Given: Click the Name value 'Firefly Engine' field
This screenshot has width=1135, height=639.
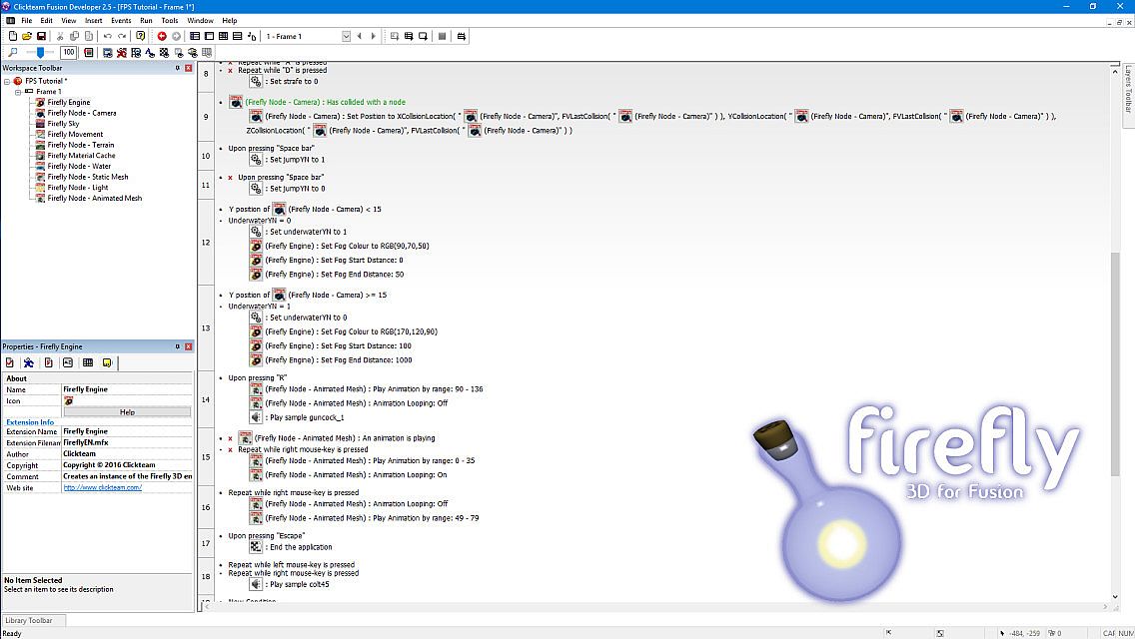Looking at the screenshot, I should pyautogui.click(x=128, y=389).
